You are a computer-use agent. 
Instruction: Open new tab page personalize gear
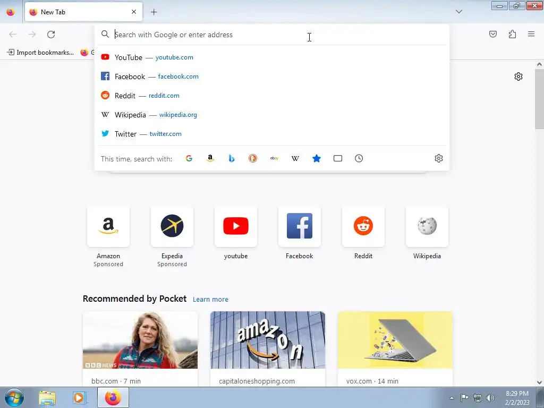518,76
